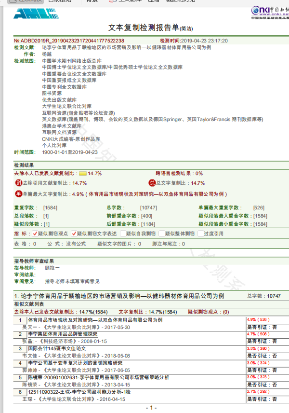289x413 pixels.
Task: Open source 4 李宁公司基于变革复兴计划的营销策略研究
Action: [75, 363]
